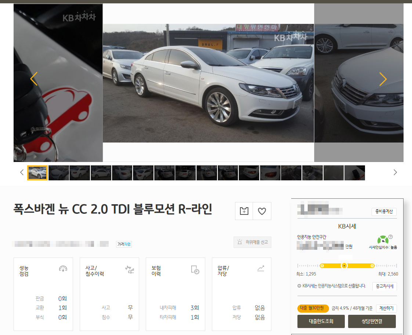
Task: Click the 대출 월30만원 loan badge
Action: pyautogui.click(x=313, y=308)
